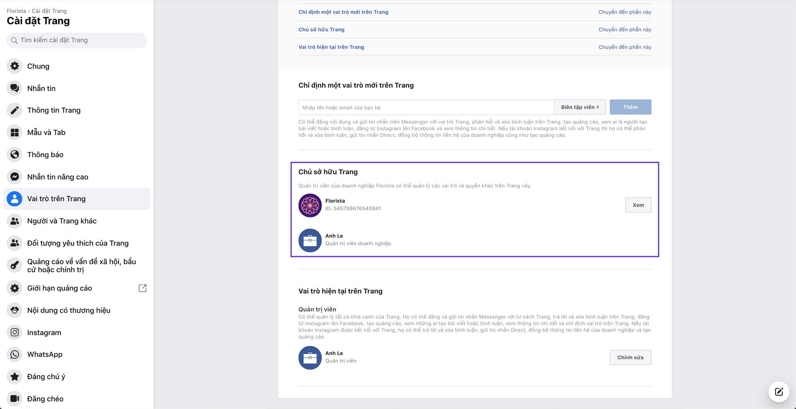
Task: Select the Messenger icon beside Nhắn tin nâng cao
Action: 15,177
